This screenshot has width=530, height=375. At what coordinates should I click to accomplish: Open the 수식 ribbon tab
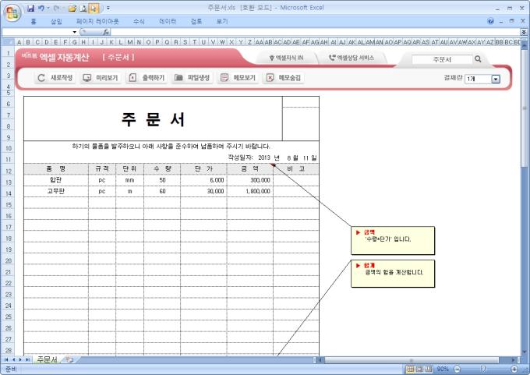click(x=139, y=22)
